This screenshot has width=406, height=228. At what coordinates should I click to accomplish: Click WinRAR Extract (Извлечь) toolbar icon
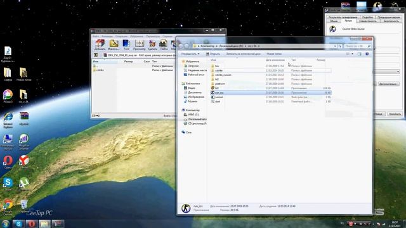pyautogui.click(x=114, y=45)
